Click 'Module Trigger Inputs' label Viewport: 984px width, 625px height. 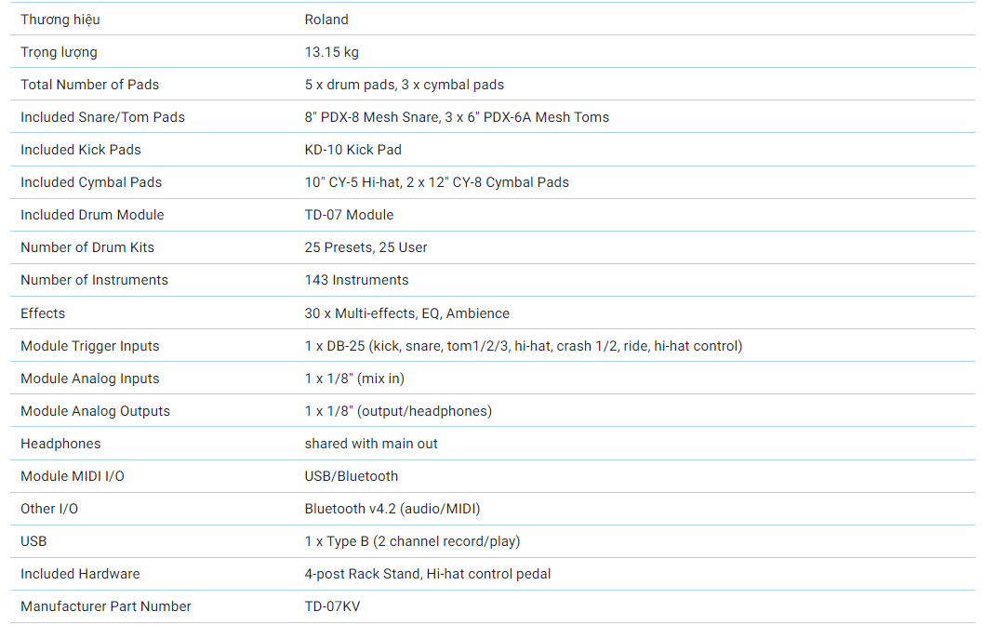(89, 346)
